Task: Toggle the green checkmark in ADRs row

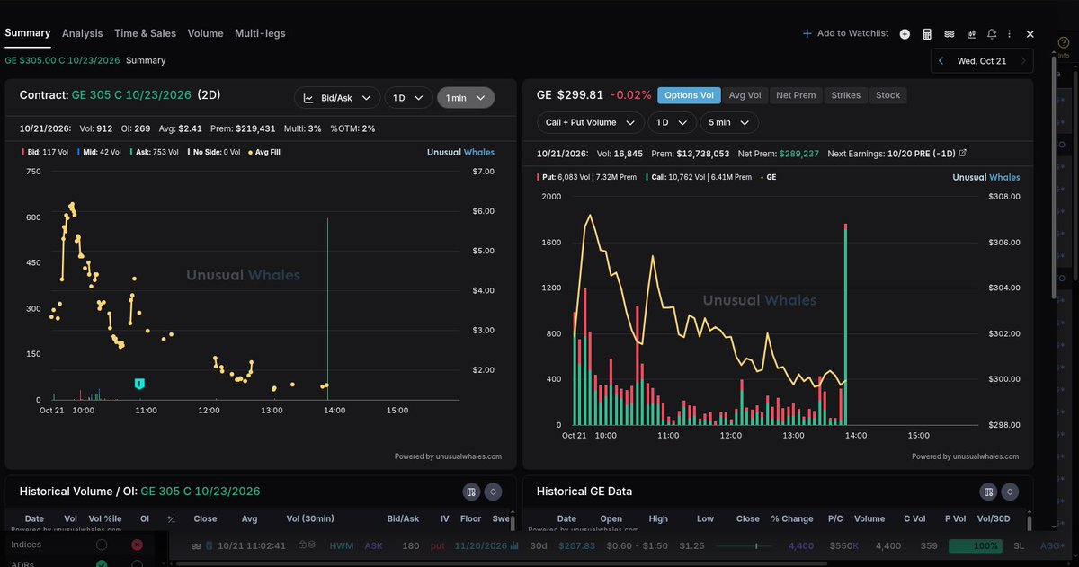Action: click(102, 563)
